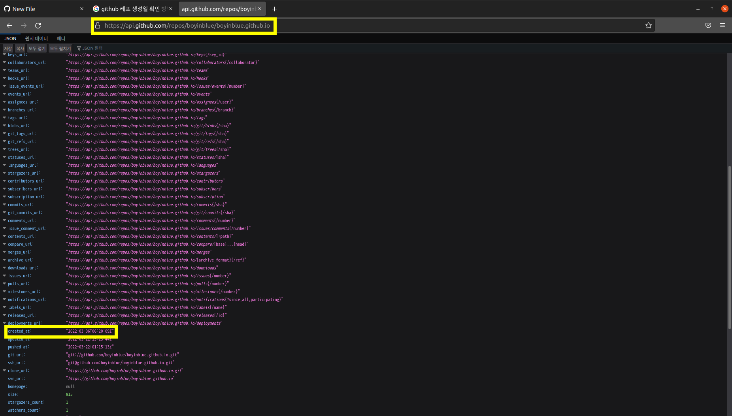This screenshot has height=416, width=732.
Task: Click the forward navigation arrow
Action: pos(24,25)
